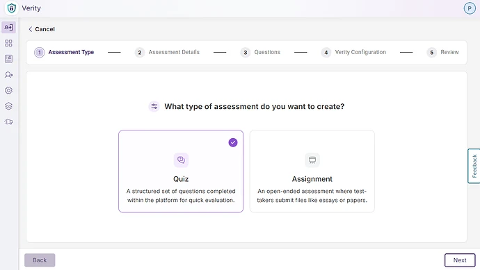This screenshot has height=270, width=480.
Task: Open the settings gear sidebar icon
Action: click(8, 90)
